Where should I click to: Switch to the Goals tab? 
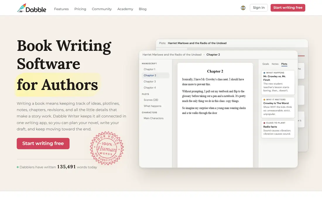pos(266,64)
